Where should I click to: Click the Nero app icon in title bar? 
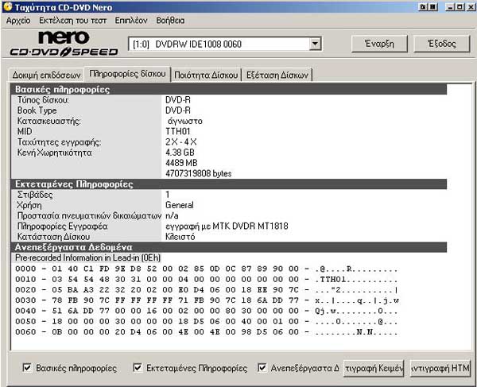7,6
